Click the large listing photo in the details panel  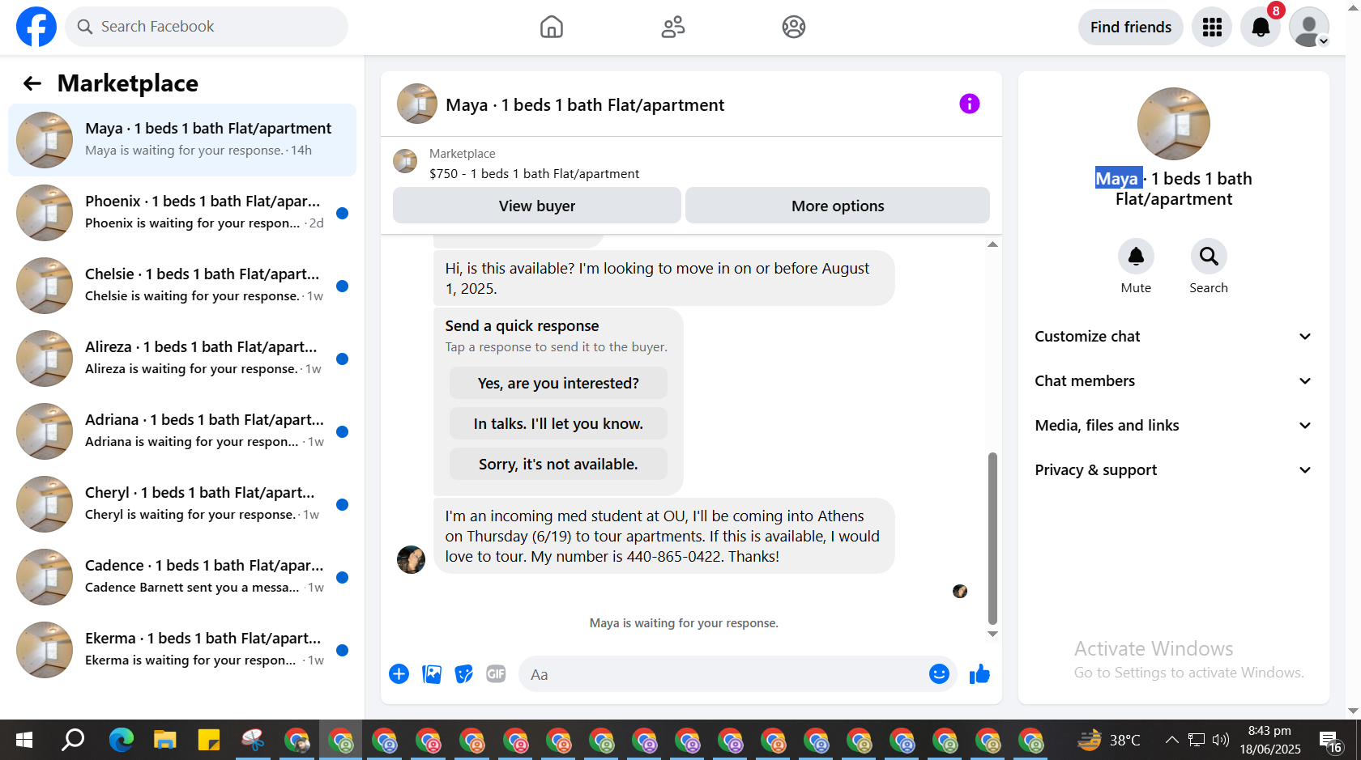[1174, 124]
